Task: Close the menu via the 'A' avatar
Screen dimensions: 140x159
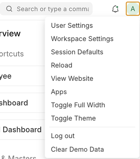Action: click(133, 9)
